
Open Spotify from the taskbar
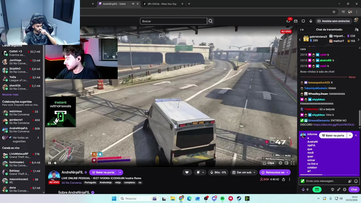pos(222,198)
